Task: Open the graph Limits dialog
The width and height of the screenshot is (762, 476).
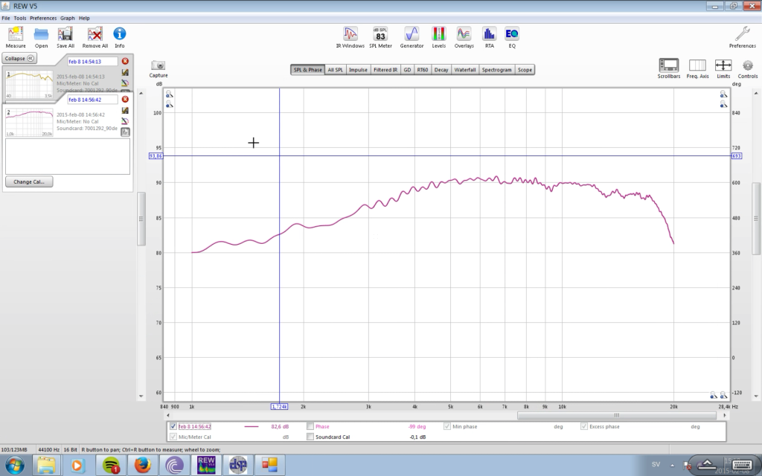Action: coord(723,65)
